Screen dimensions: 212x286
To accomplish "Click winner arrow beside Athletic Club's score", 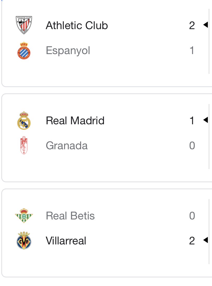I will [x=206, y=25].
